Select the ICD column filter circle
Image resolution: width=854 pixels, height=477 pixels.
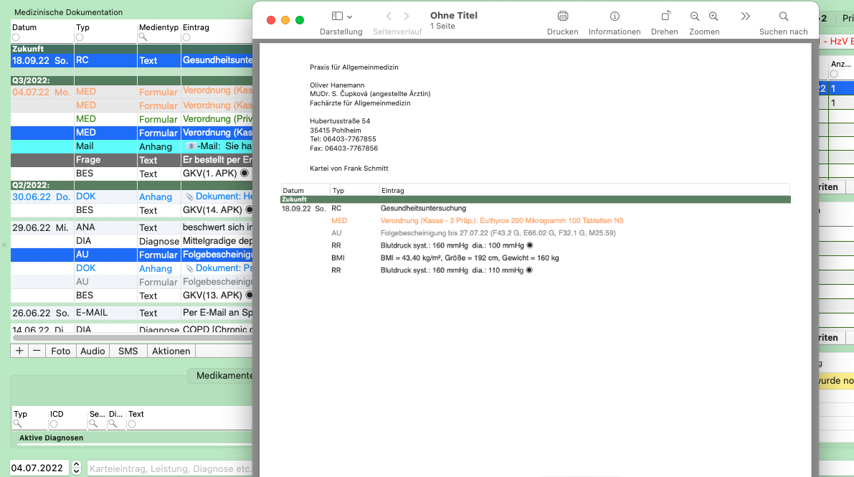pyautogui.click(x=53, y=424)
